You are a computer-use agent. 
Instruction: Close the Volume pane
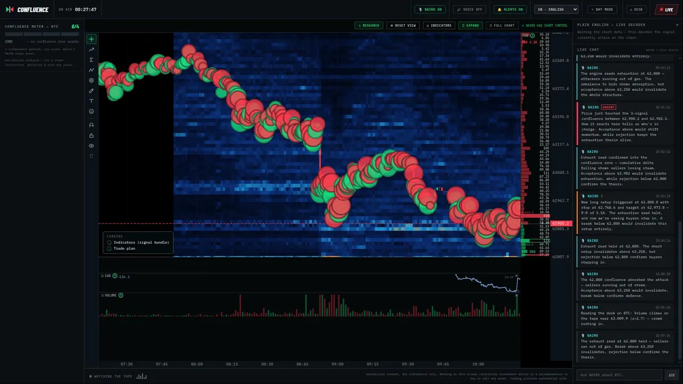[x=517, y=295]
